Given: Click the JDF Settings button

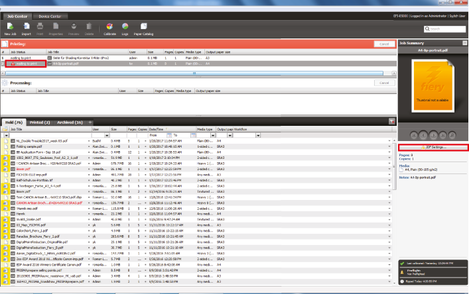Looking at the screenshot, I should pyautogui.click(x=433, y=146).
